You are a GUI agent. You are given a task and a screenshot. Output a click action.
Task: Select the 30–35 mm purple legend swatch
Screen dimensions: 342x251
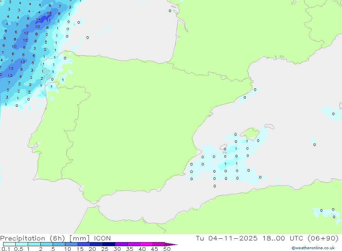tap(121, 244)
